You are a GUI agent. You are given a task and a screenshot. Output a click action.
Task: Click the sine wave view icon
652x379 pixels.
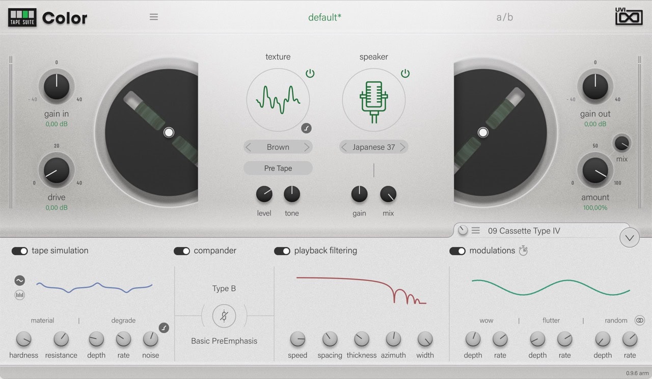20,281
